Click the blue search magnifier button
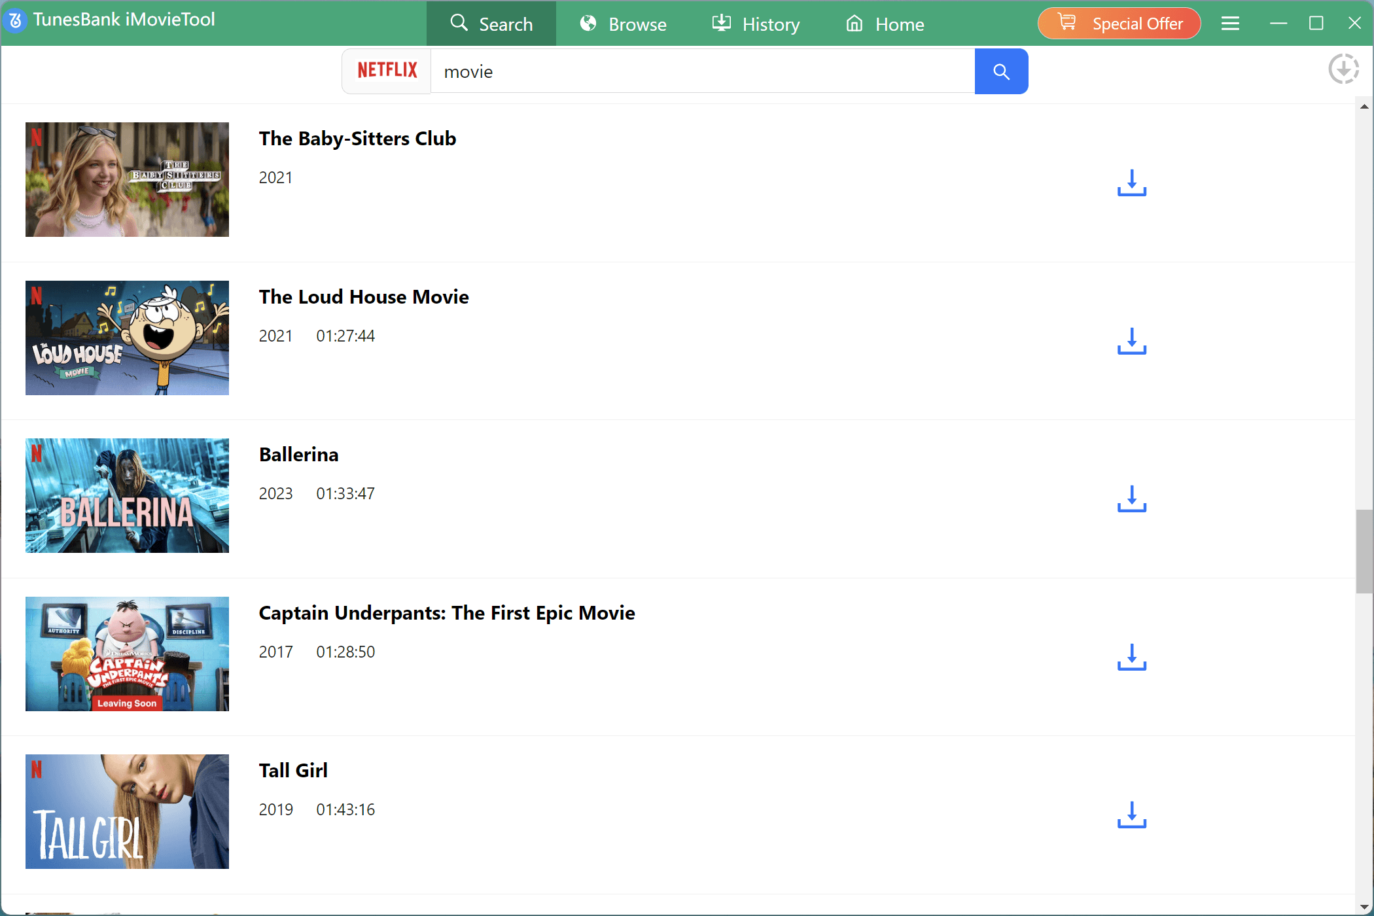 click(1001, 71)
